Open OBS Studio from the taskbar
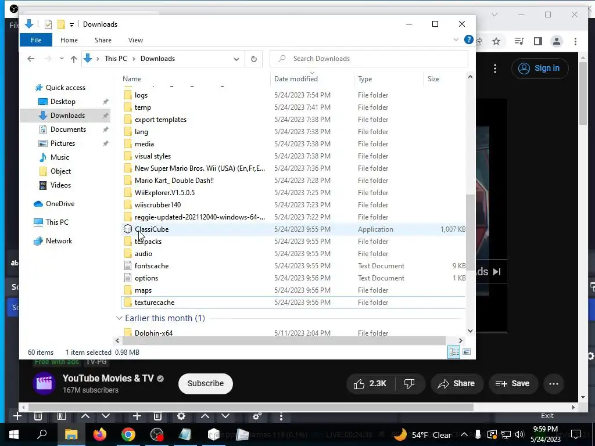The height and width of the screenshot is (446, 595). click(x=157, y=434)
